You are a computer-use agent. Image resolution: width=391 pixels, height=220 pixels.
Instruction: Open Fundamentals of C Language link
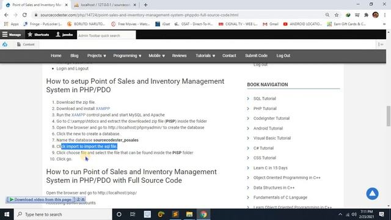tap(280, 197)
